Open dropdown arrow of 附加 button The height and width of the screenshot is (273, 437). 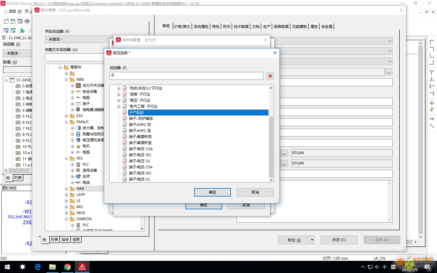312,240
